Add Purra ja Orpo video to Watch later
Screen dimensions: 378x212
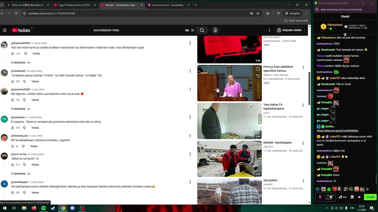(258, 69)
